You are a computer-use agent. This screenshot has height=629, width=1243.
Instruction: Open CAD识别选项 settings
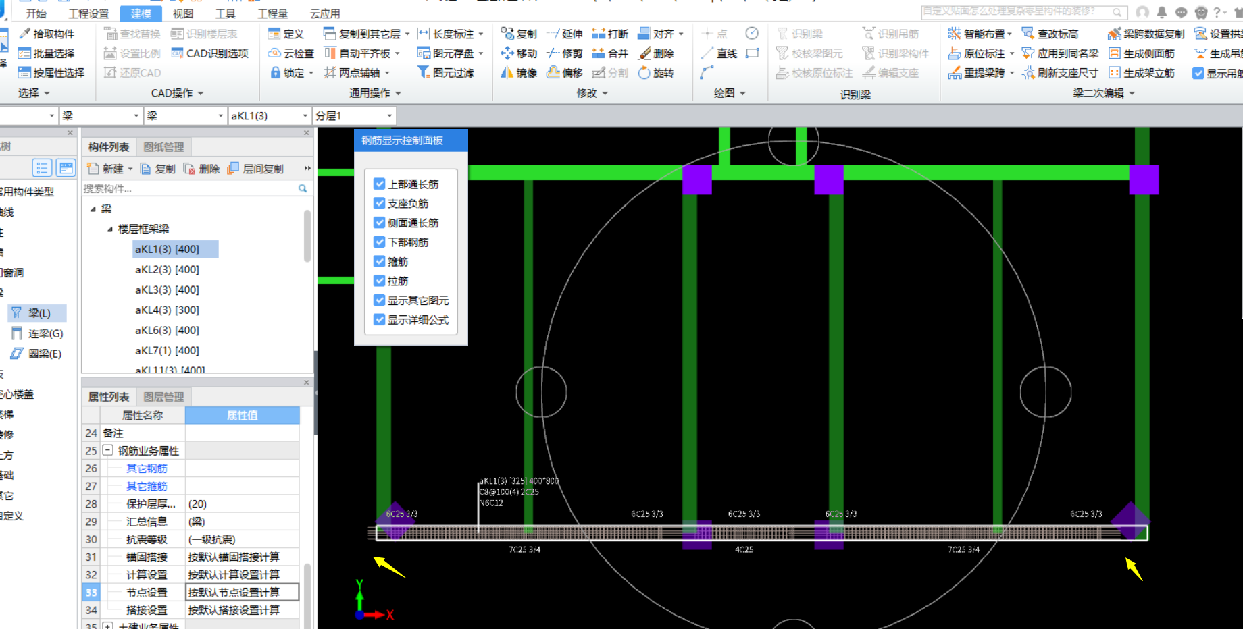click(210, 53)
